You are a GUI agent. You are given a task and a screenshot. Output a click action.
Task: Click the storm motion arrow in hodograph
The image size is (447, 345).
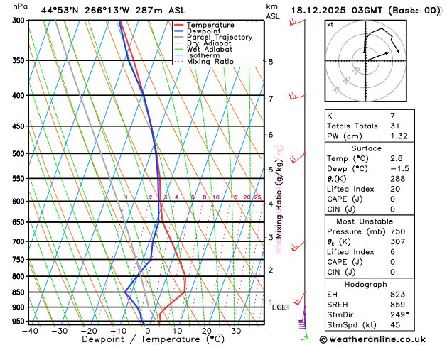(377, 56)
